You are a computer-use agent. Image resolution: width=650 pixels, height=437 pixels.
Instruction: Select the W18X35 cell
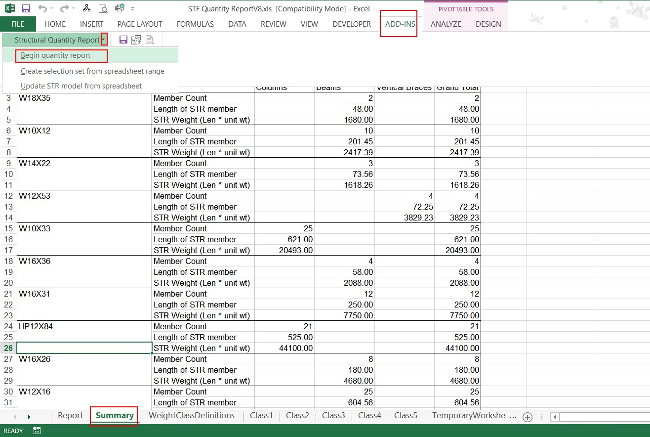pyautogui.click(x=84, y=98)
